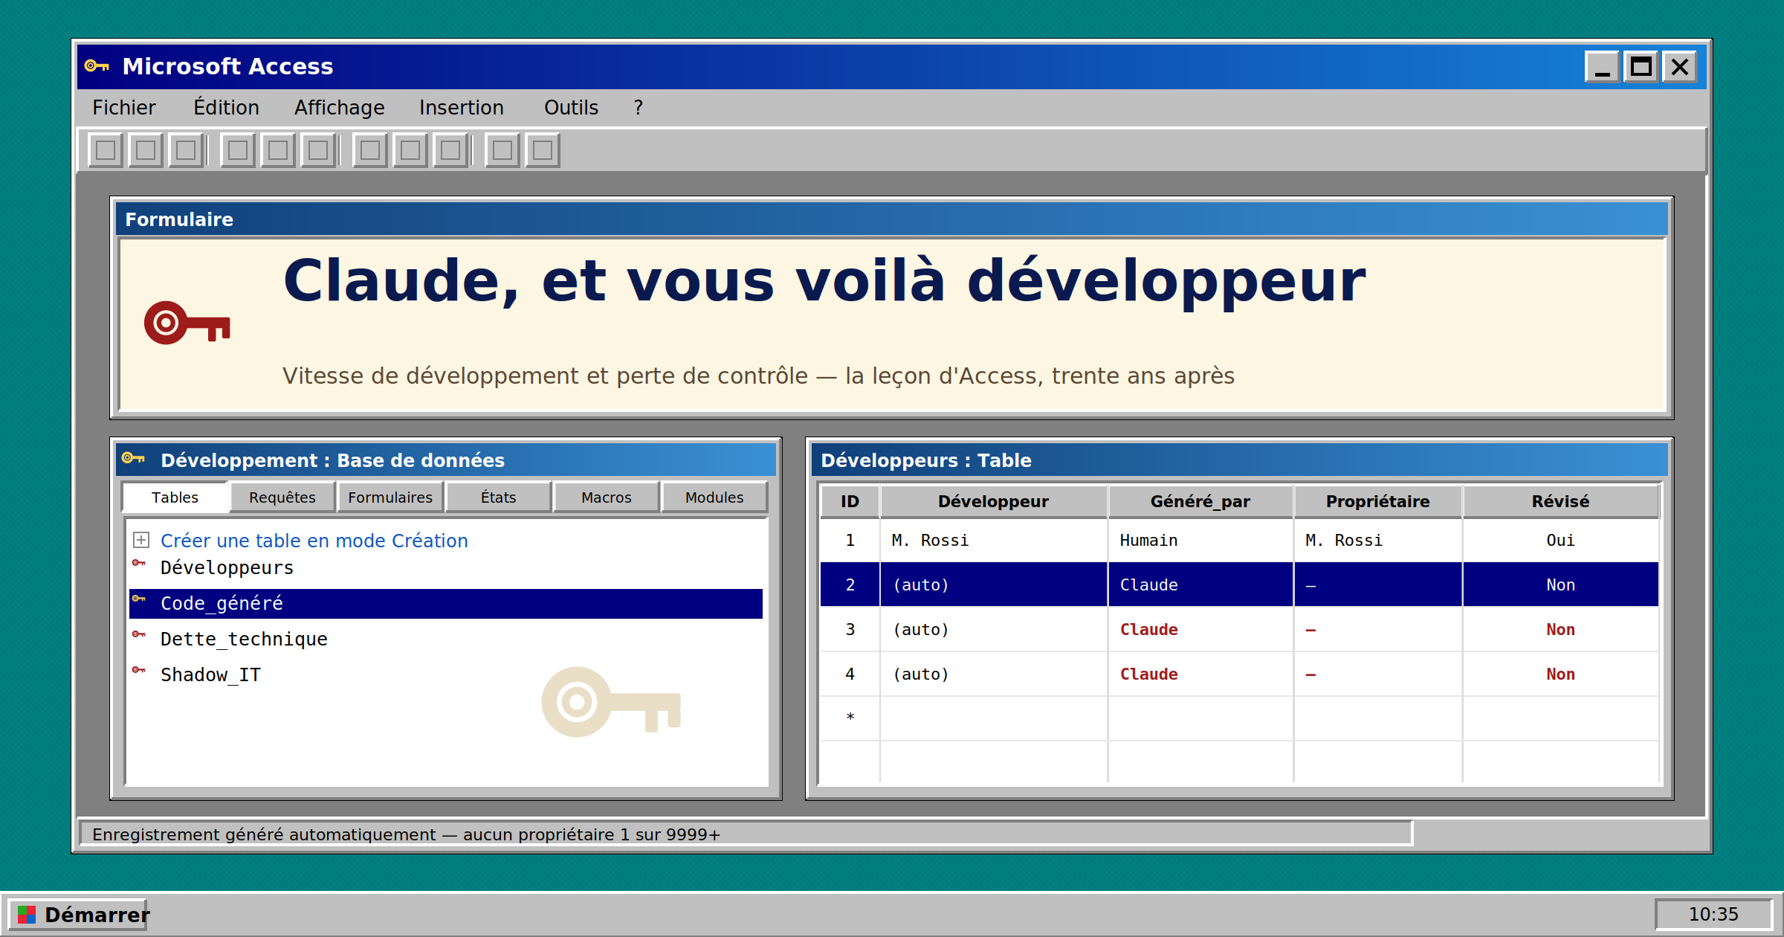1784x937 pixels.
Task: Click the key icon beside Code_généré
Action: [139, 599]
